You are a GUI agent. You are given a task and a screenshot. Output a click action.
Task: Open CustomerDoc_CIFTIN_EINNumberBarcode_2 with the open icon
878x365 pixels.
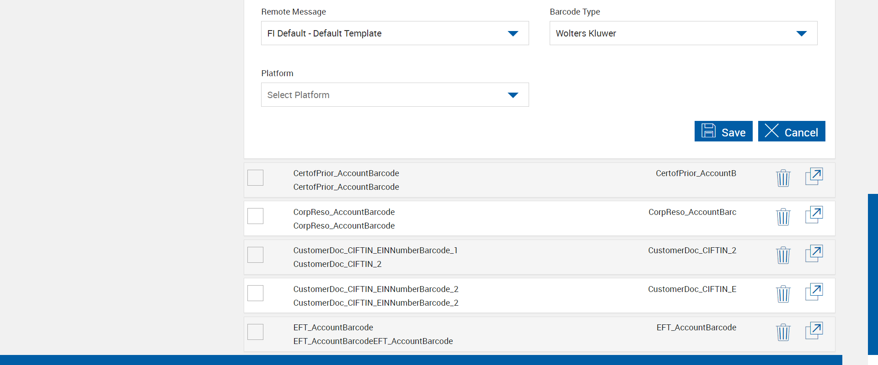[814, 292]
